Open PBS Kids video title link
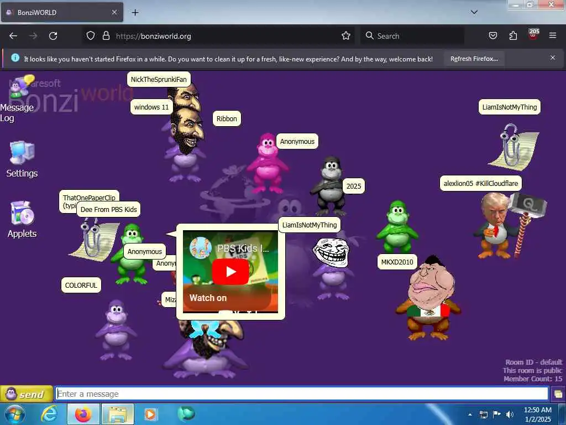Screen dimensions: 566x425 (243, 248)
